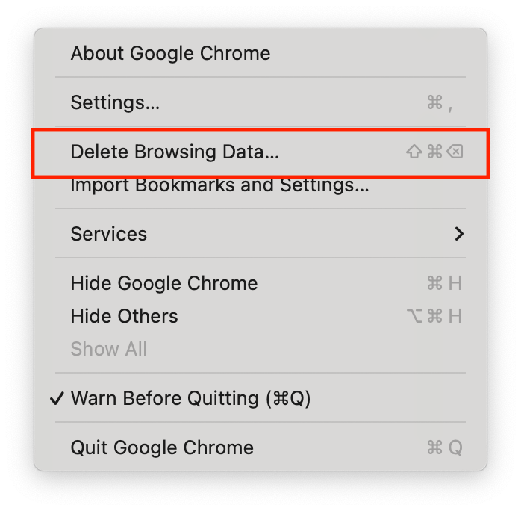The image size is (521, 511).
Task: Click the greyed-out Show All item
Action: (109, 349)
